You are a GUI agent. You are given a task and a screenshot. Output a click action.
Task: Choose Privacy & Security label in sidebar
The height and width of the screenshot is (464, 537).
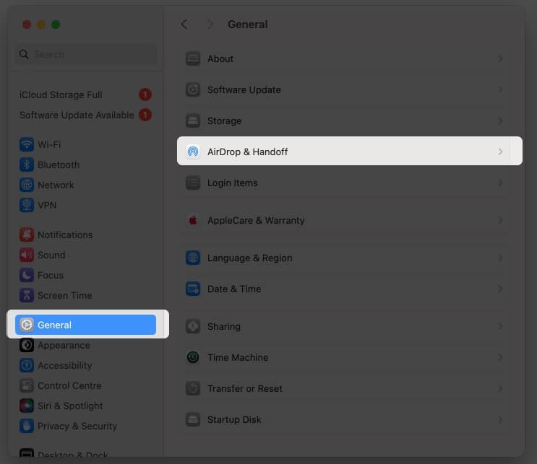tap(77, 426)
